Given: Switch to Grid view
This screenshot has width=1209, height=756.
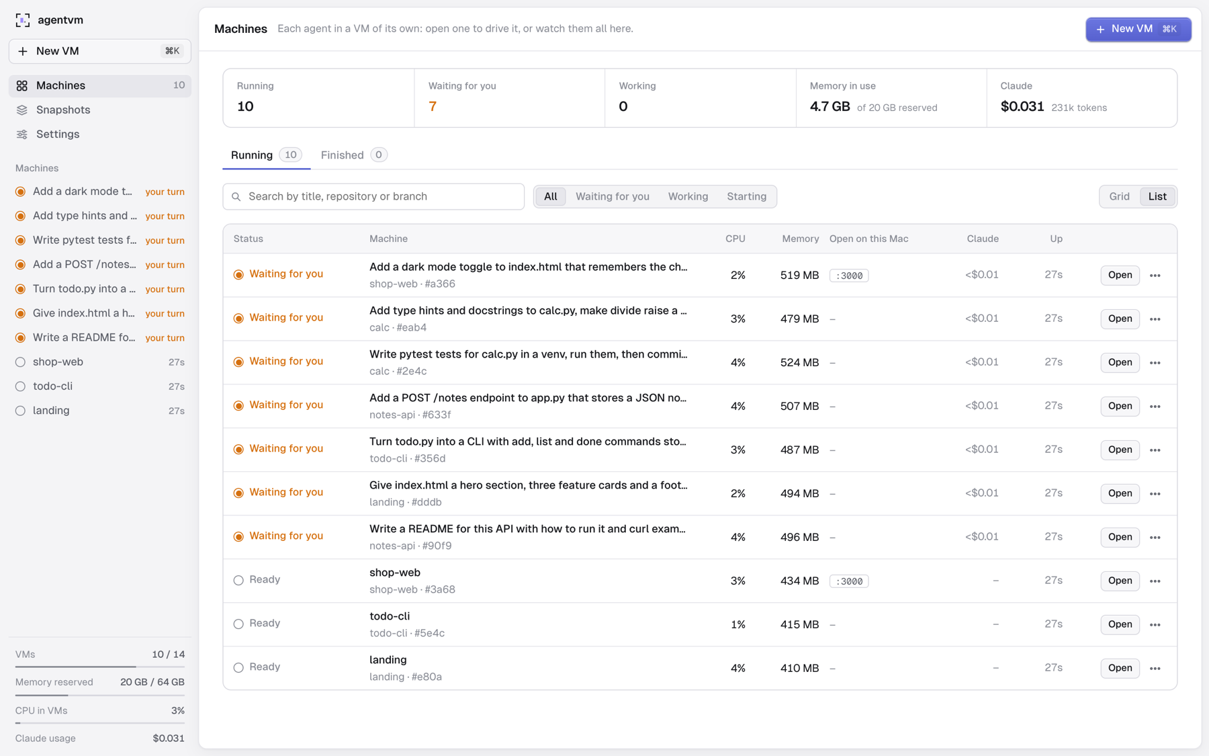Looking at the screenshot, I should tap(1119, 196).
